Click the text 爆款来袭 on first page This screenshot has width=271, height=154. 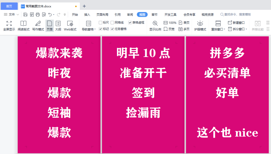[x=59, y=53]
